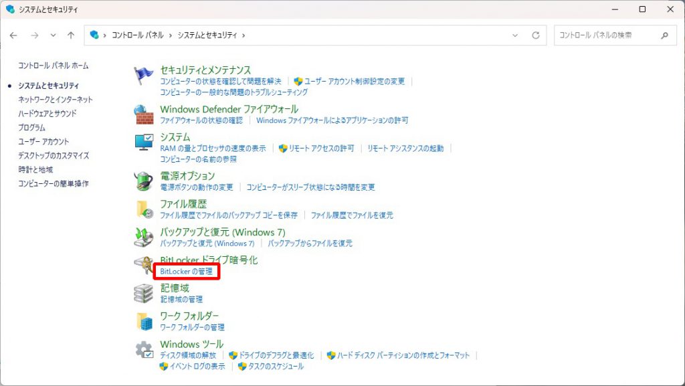Open BitLocker の管理 link
Screen dimensions: 685x386
coord(186,271)
